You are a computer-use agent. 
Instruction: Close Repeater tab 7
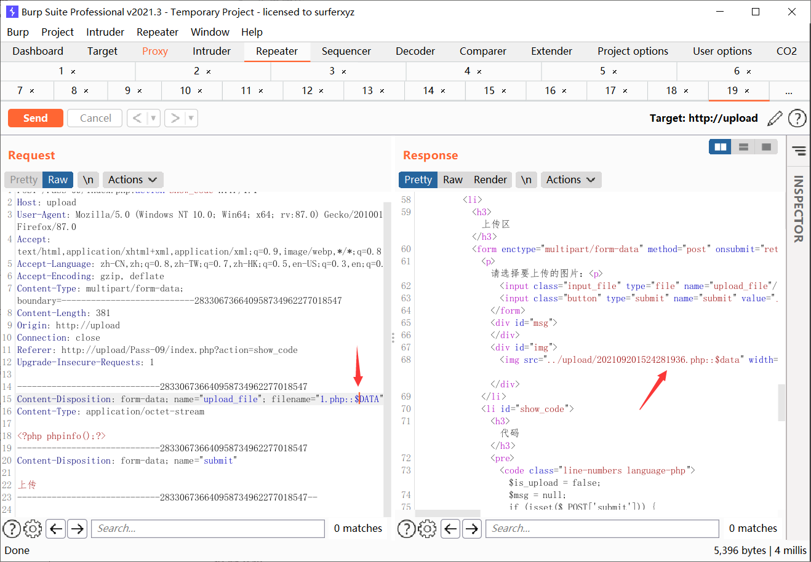[x=32, y=91]
